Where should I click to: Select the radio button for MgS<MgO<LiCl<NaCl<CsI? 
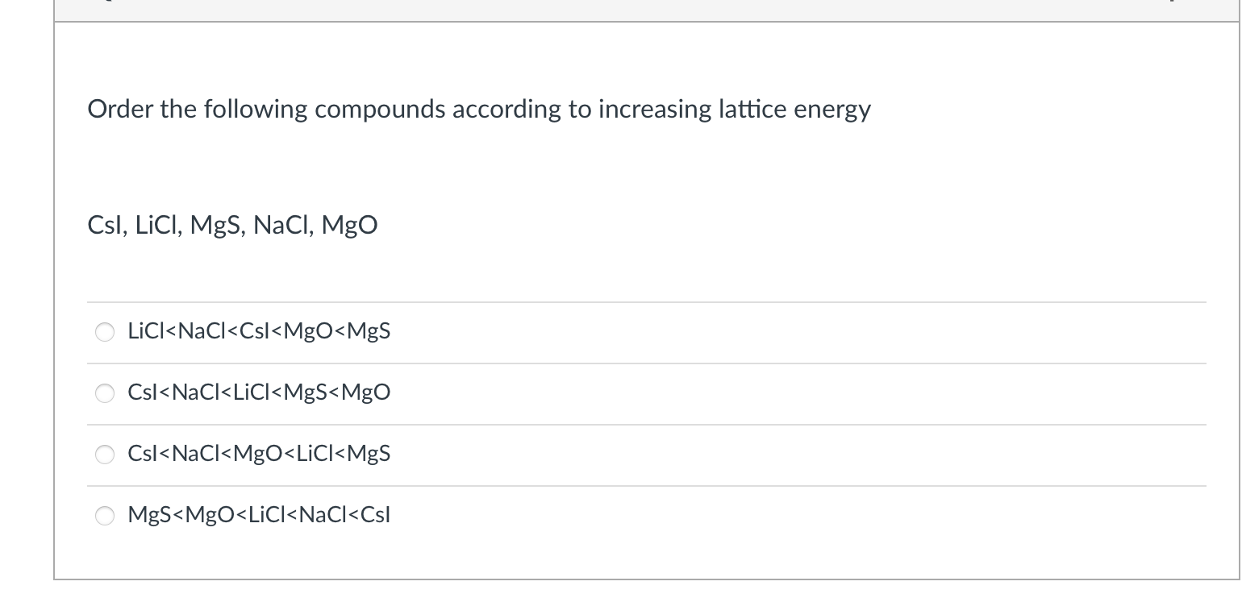pyautogui.click(x=105, y=516)
